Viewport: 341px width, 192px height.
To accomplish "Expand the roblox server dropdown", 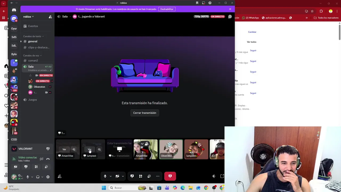I will click(29, 17).
